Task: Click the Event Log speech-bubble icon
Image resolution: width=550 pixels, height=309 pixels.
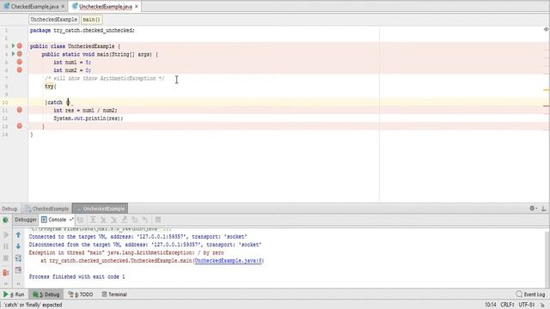Action: (x=519, y=294)
